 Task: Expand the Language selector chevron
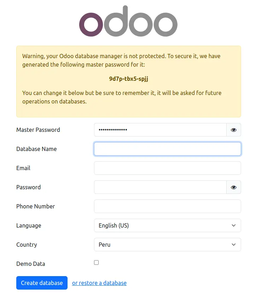click(233, 225)
